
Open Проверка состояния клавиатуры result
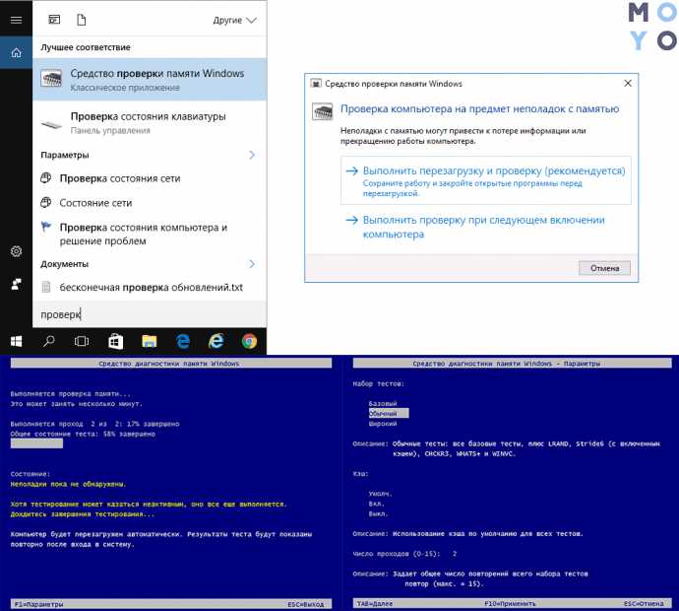click(x=150, y=123)
